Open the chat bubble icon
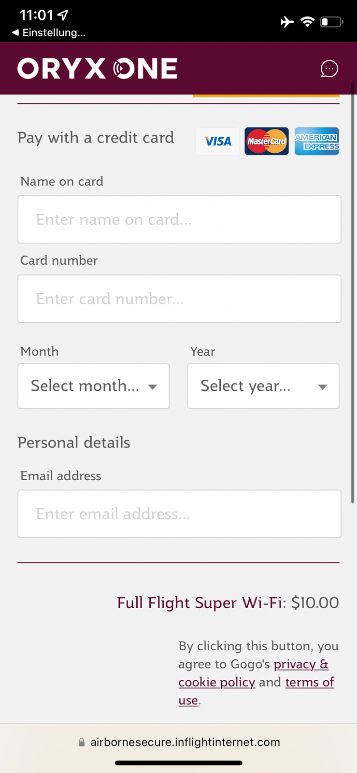This screenshot has height=773, width=357. tap(329, 69)
